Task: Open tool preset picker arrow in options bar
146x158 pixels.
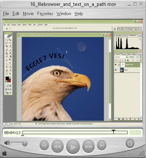Action: (10, 29)
